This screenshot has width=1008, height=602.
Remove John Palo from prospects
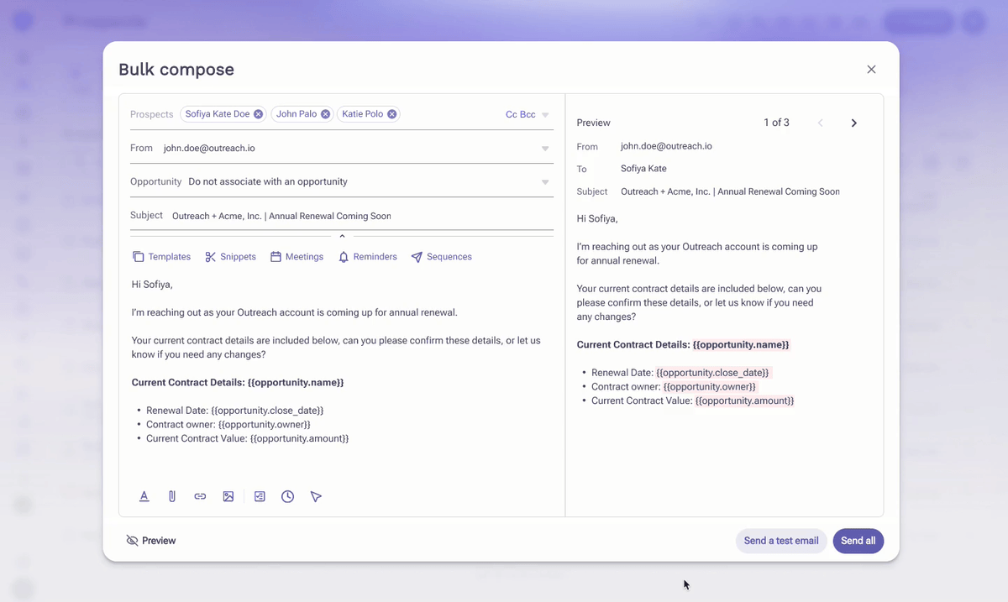[325, 114]
